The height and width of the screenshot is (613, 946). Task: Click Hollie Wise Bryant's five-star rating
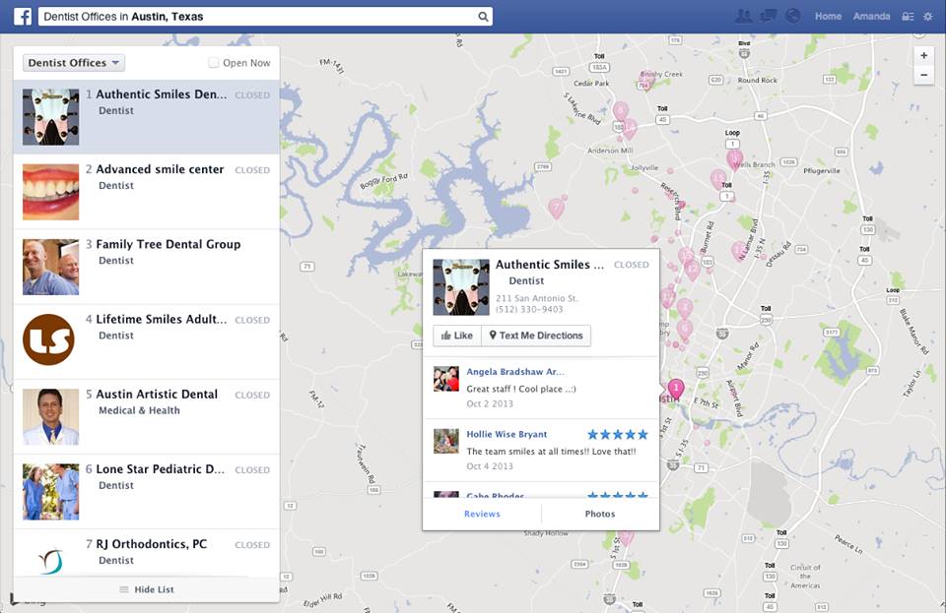618,434
